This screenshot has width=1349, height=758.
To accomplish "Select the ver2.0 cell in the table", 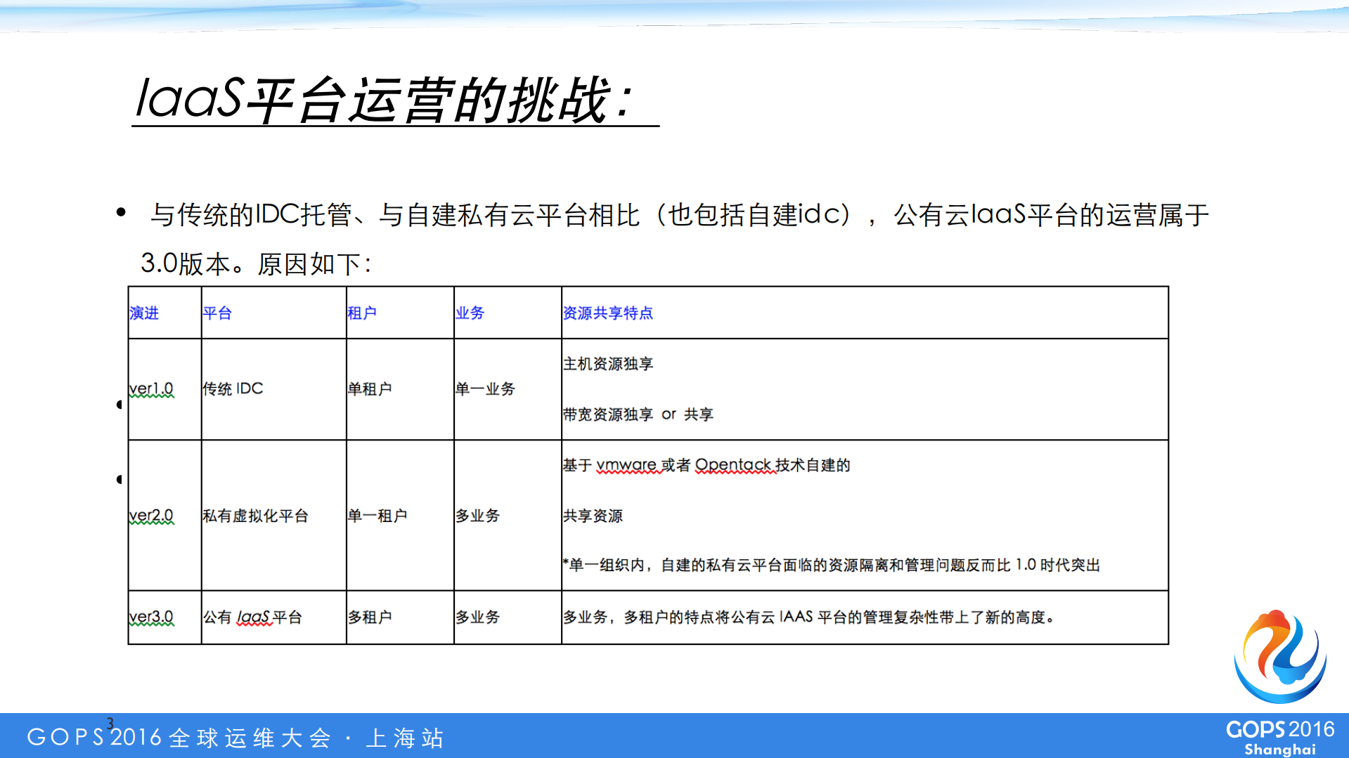I will [150, 516].
